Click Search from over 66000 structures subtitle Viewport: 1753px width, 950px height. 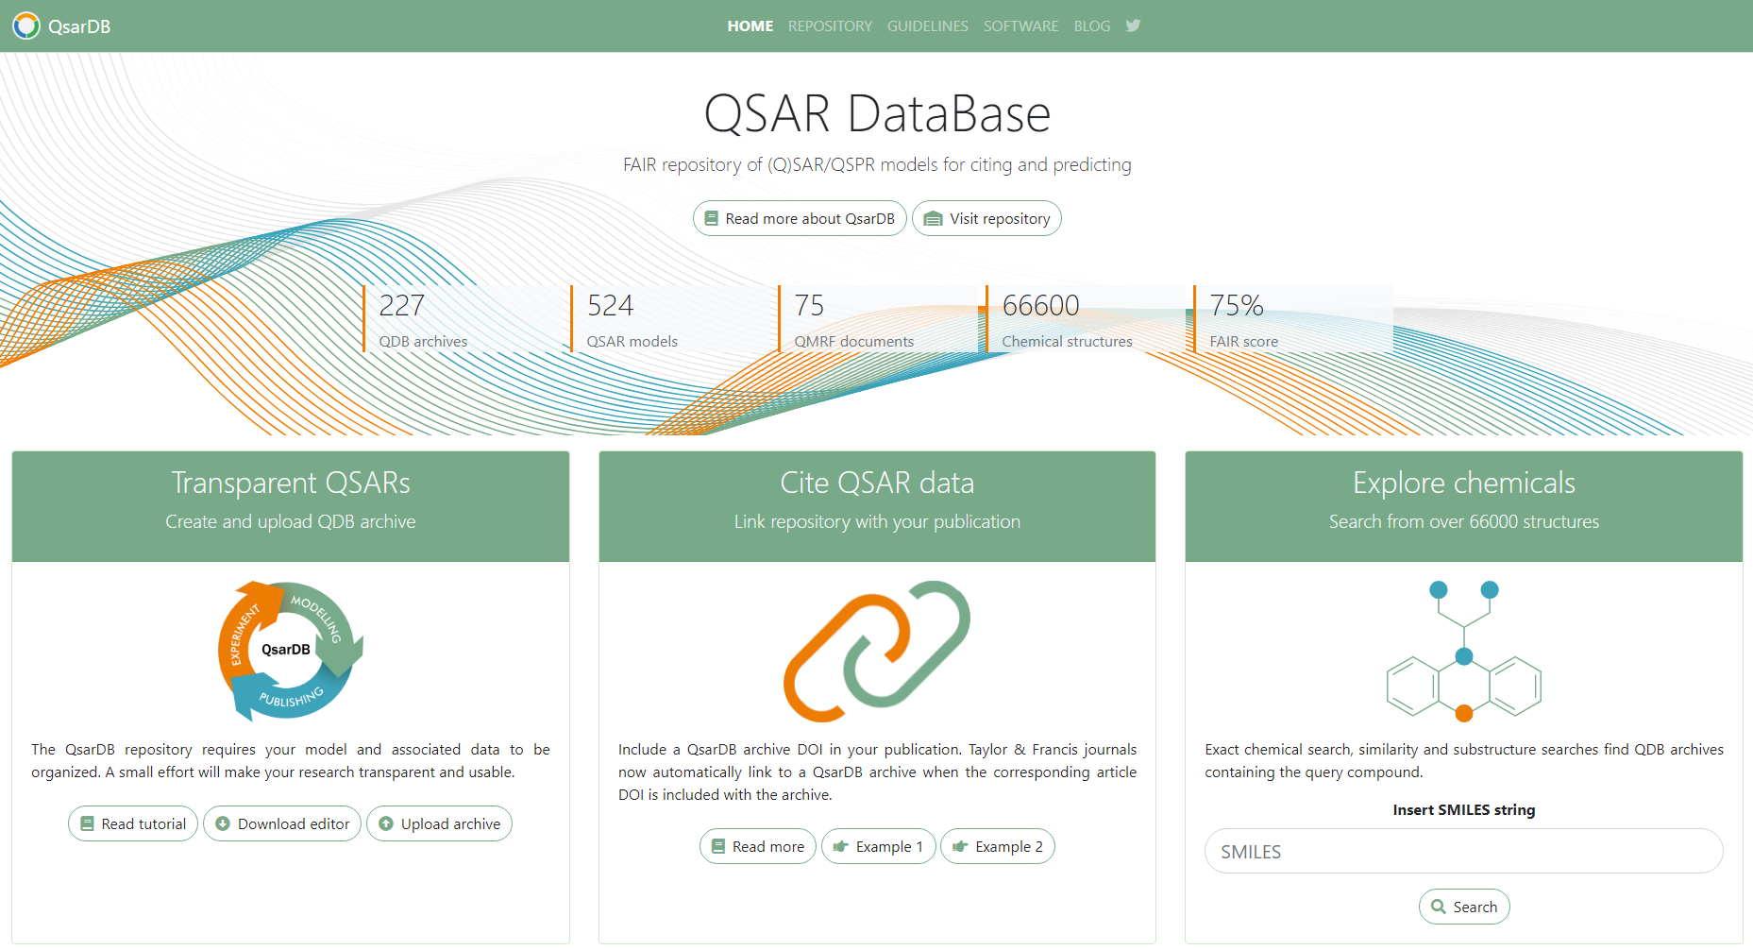click(x=1464, y=521)
